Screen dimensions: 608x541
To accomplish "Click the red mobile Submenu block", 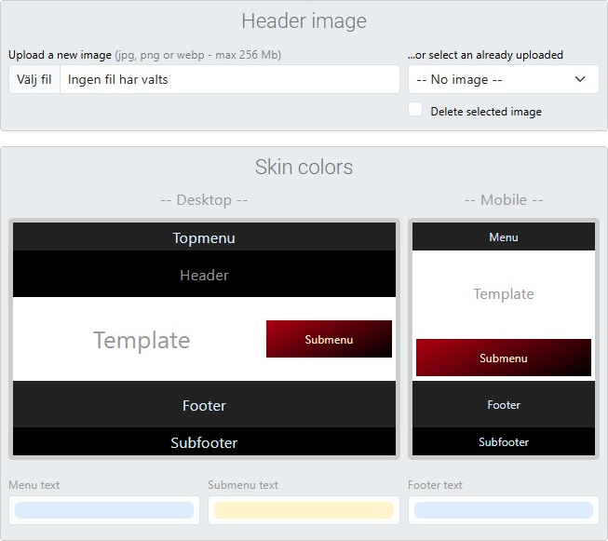I will coord(503,358).
